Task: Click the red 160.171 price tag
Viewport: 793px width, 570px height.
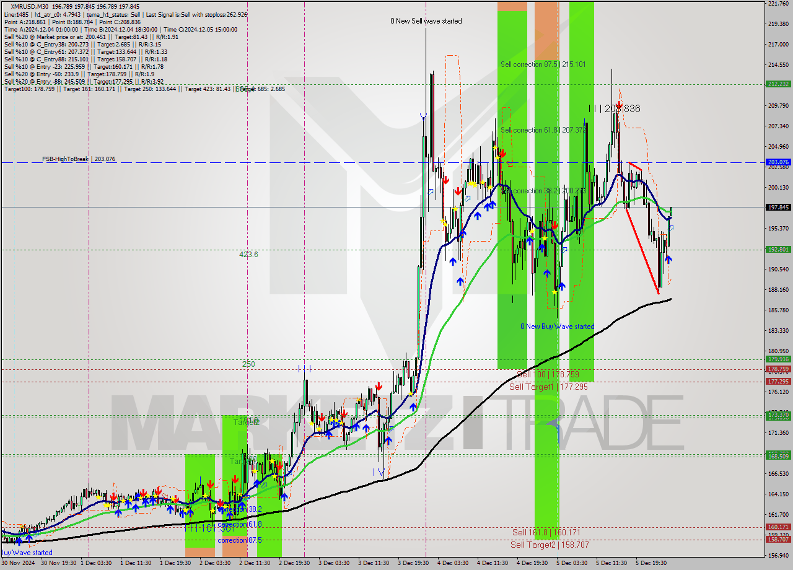Action: pos(778,527)
